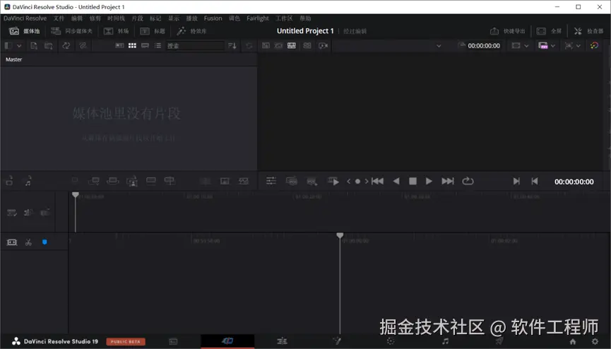Play forward

pos(429,181)
